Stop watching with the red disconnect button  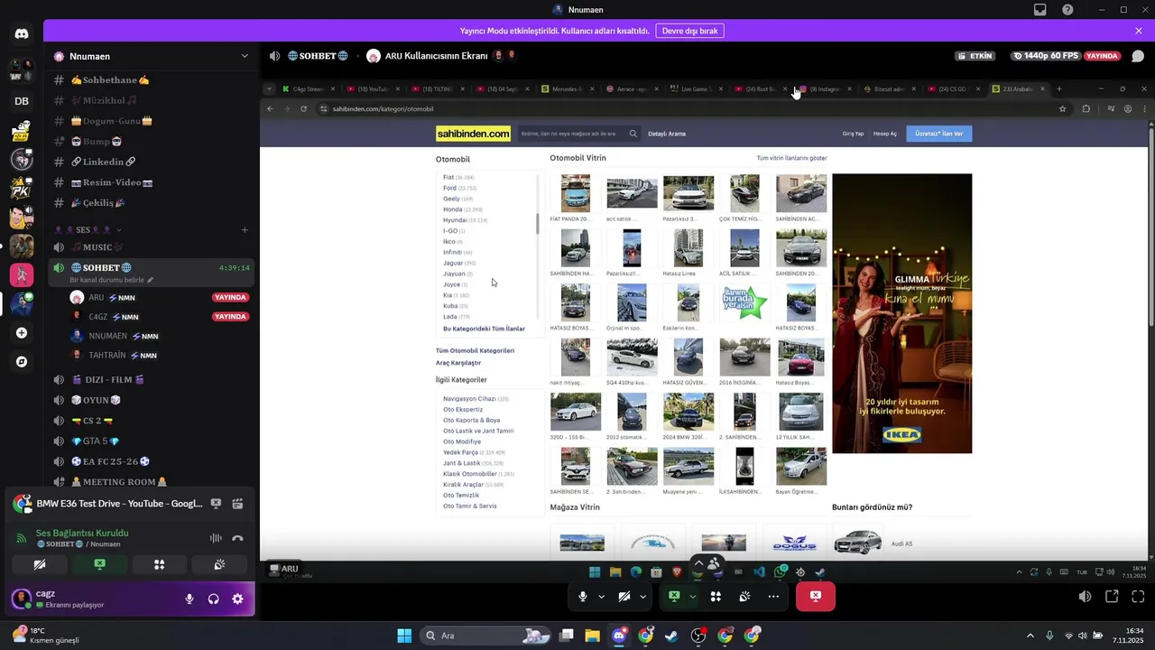click(816, 597)
